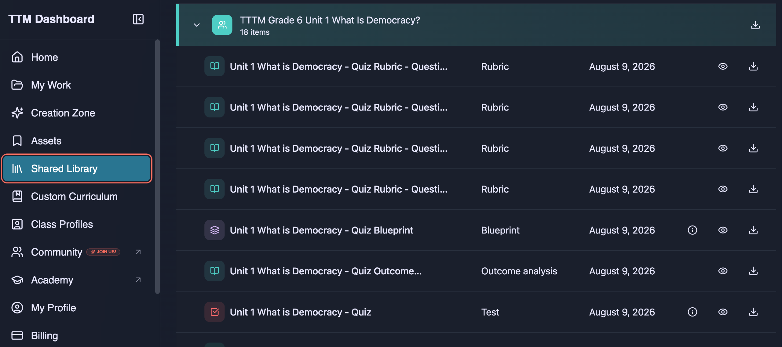Download the Quiz Outcome analysis item
Viewport: 782px width, 347px height.
pos(754,271)
